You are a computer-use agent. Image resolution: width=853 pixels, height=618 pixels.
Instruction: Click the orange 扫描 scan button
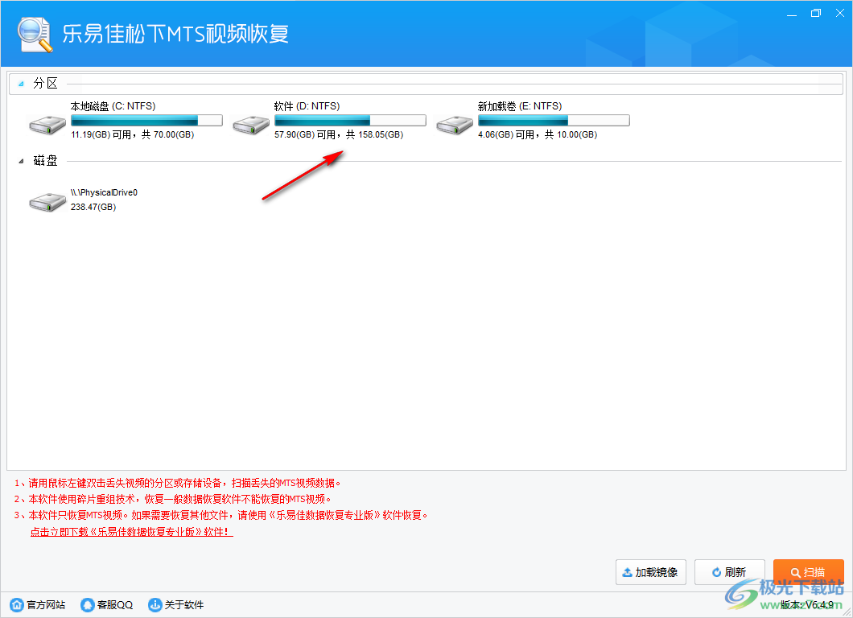click(809, 572)
